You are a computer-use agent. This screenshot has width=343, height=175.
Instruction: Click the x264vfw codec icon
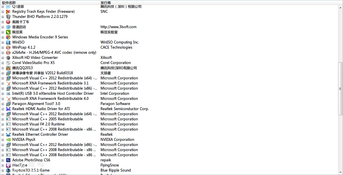tap(8, 53)
